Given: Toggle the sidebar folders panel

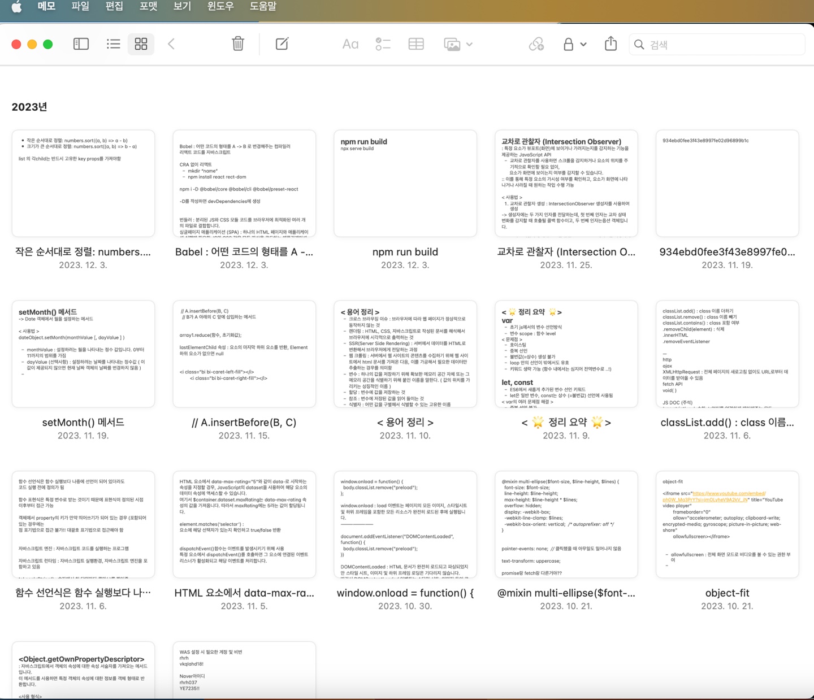Looking at the screenshot, I should [81, 44].
